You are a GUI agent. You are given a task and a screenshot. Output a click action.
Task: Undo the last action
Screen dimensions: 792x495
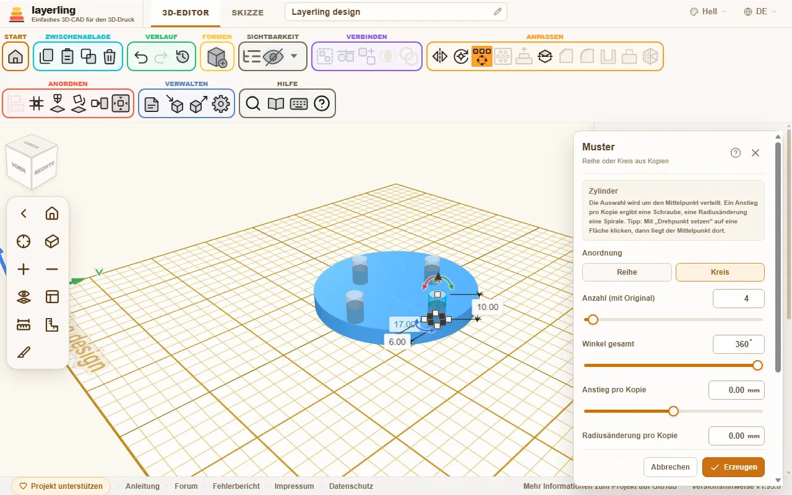[x=141, y=57]
